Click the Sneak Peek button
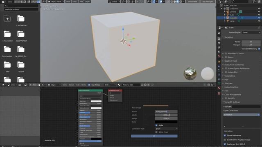This screenshot has height=147, width=262. (x=192, y=2)
